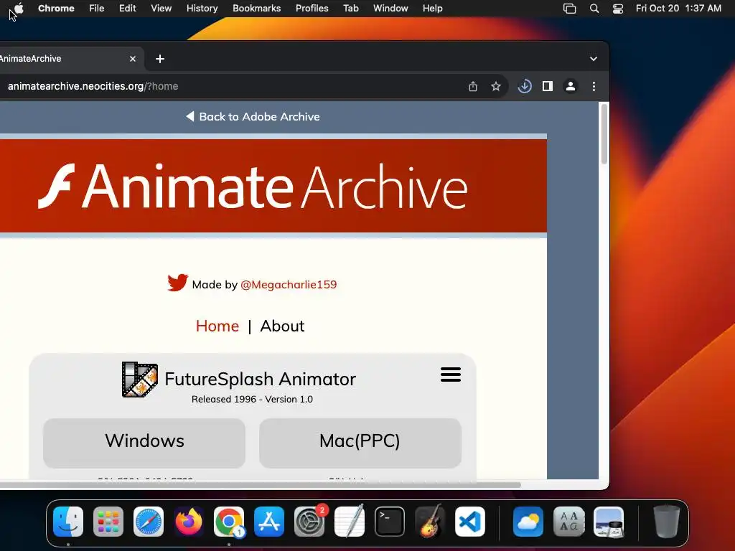Screen dimensions: 735x551
Task: Open the App Store from the Dock
Action: click(269, 522)
